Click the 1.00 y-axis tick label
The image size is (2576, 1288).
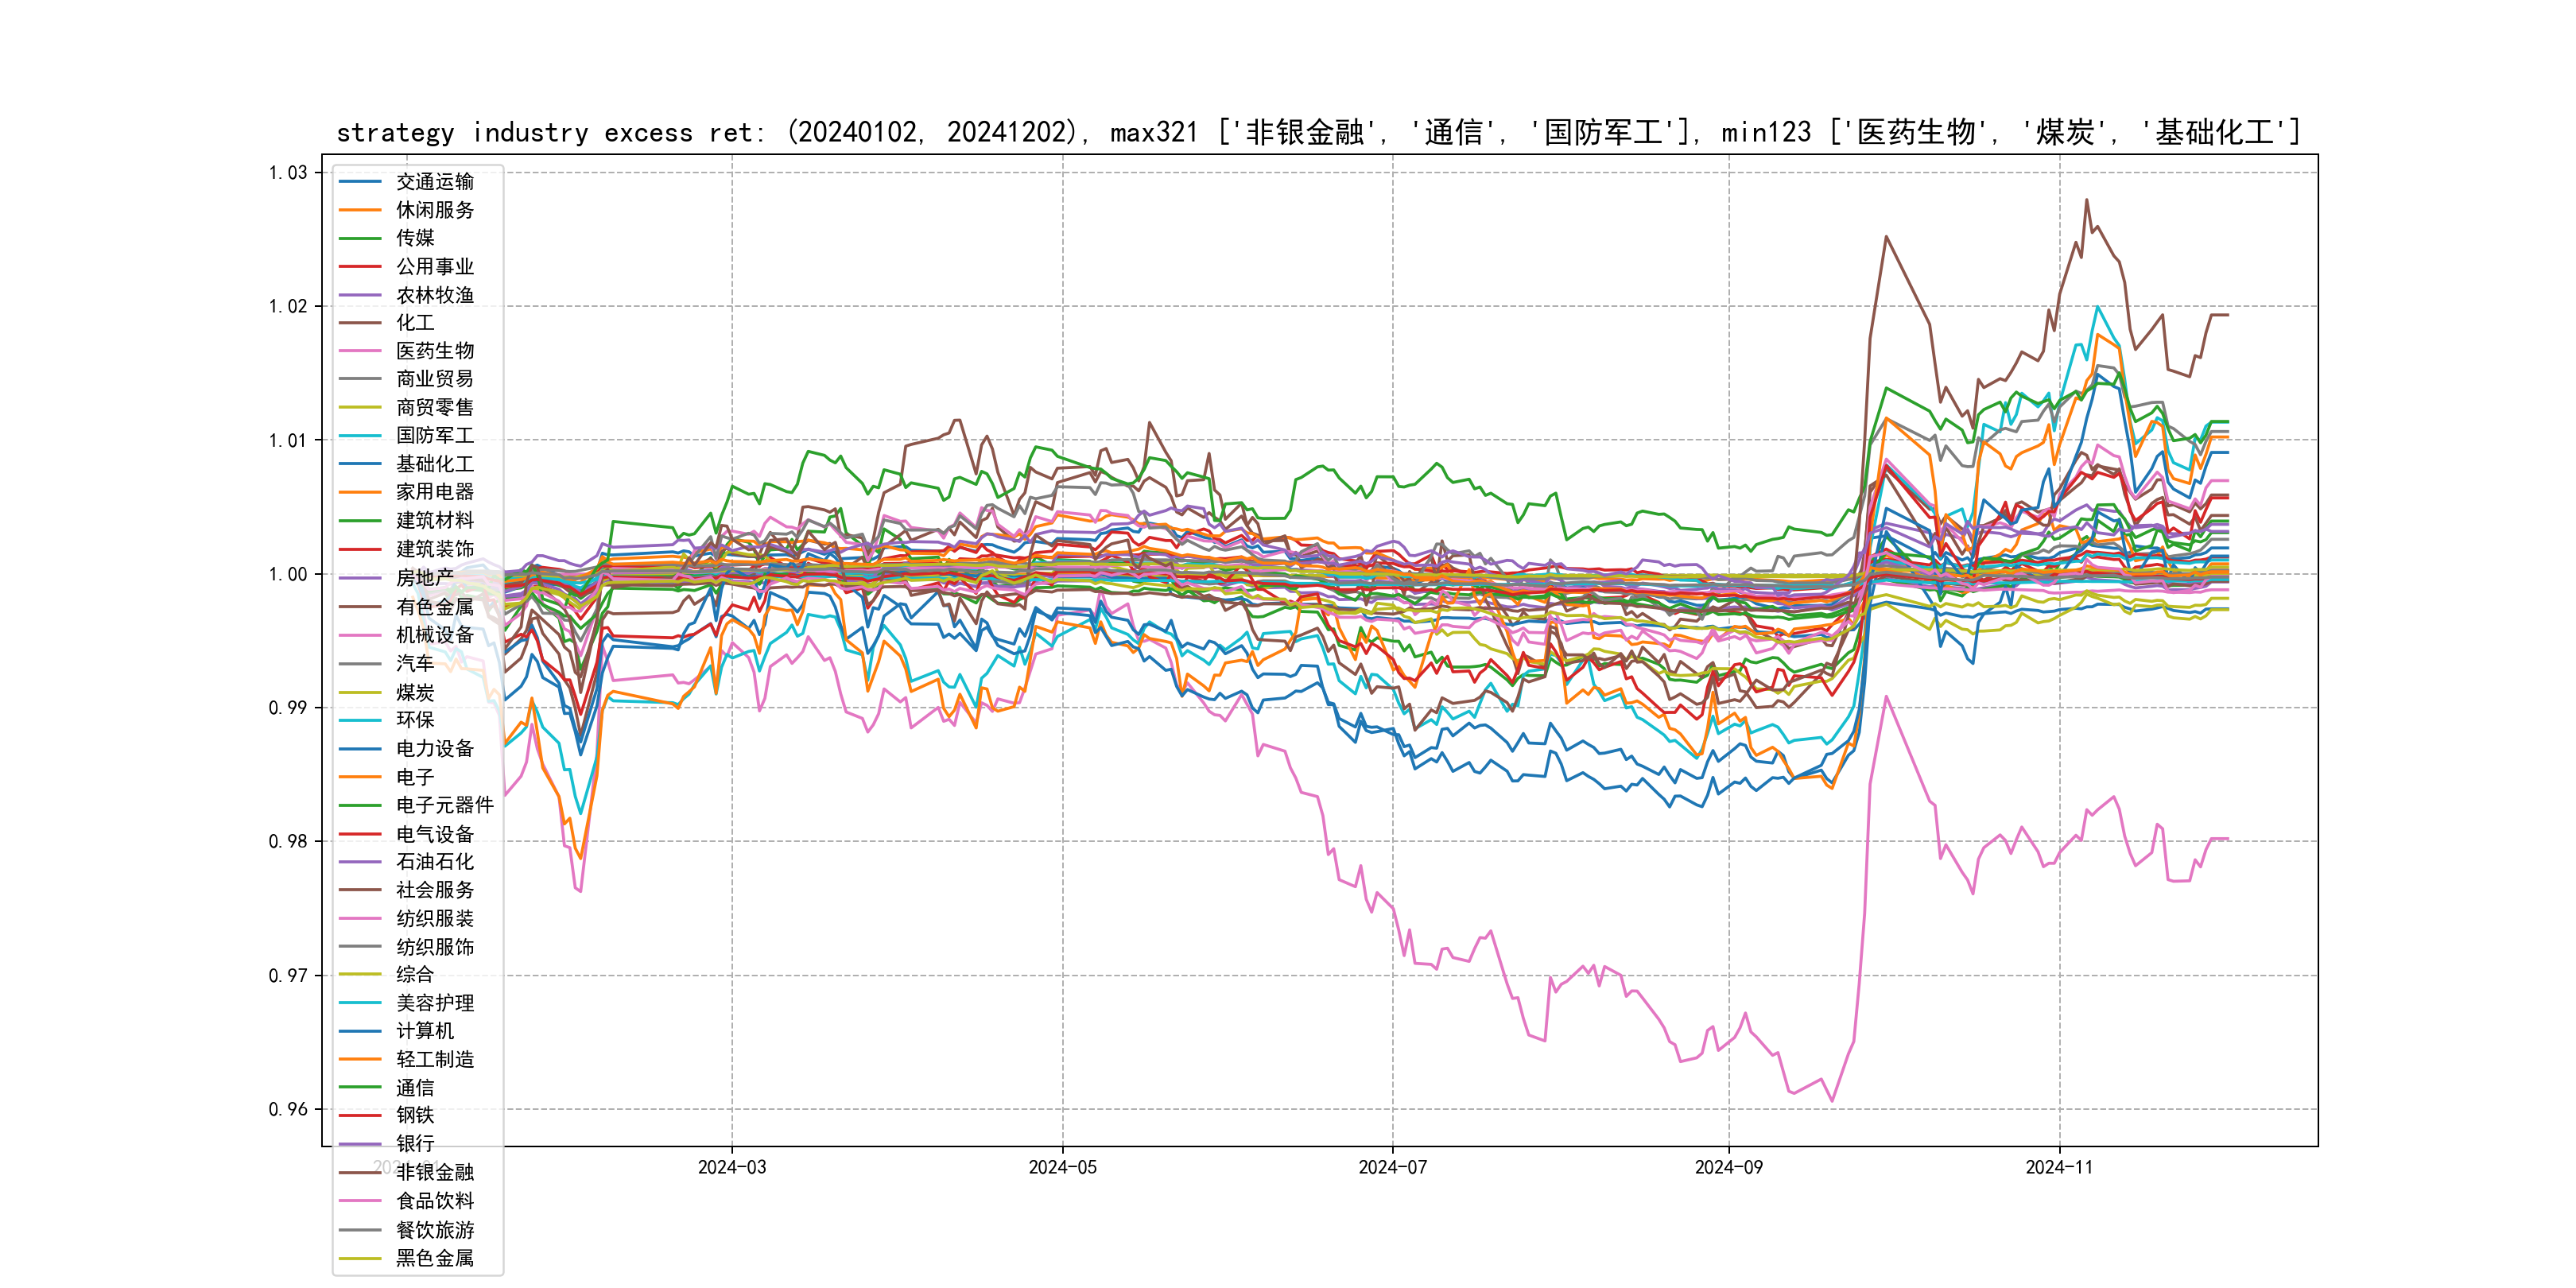point(288,574)
